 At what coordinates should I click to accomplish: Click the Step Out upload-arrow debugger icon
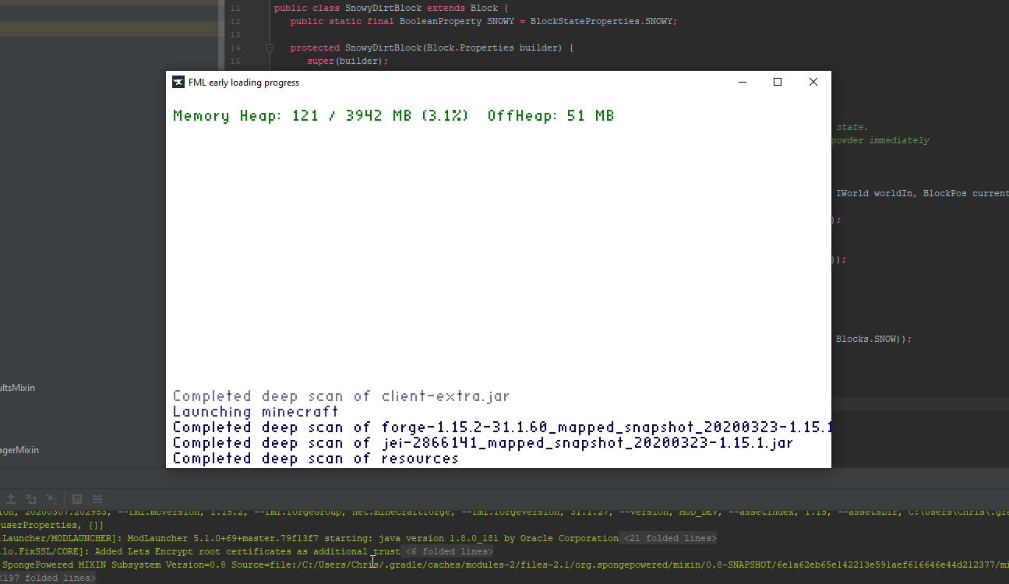(x=11, y=499)
